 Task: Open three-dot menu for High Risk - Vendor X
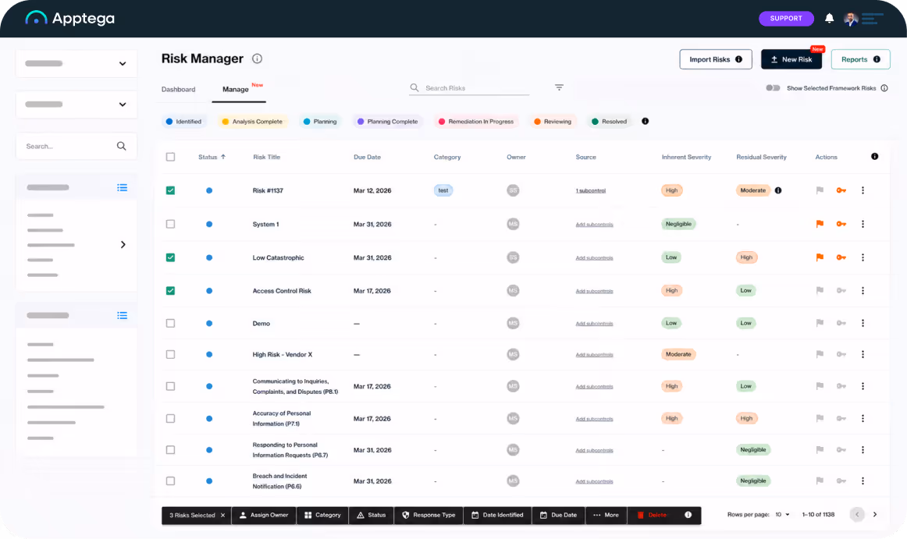tap(863, 354)
